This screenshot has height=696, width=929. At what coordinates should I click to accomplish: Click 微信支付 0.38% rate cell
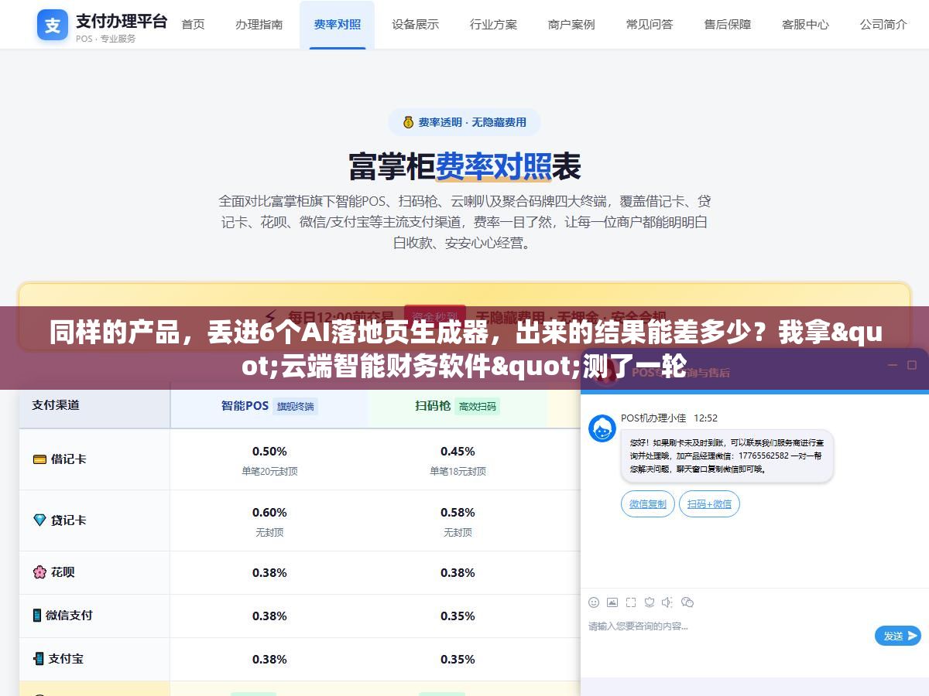coord(269,616)
